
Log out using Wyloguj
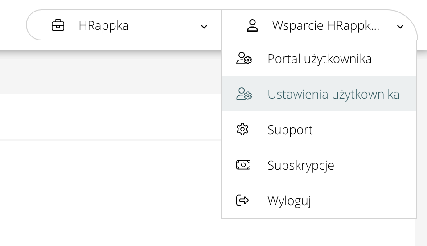(289, 201)
